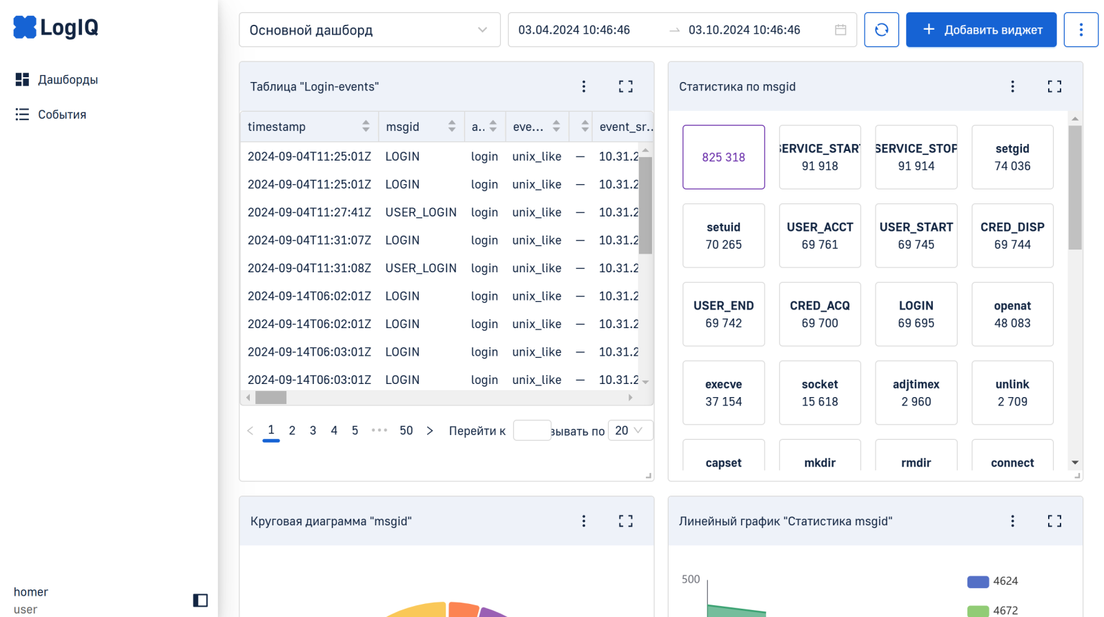The image size is (1104, 617).
Task: Open Линейный график widget options menu
Action: coord(1012,521)
